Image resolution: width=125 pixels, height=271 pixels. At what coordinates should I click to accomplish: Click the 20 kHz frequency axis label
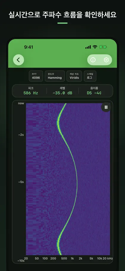click(x=108, y=258)
